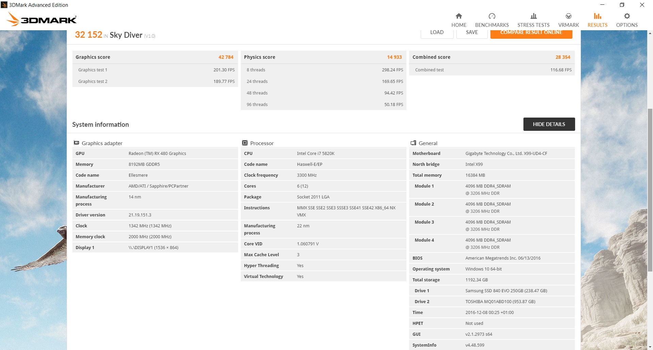Click the HIDE DETAILS button

(549, 124)
